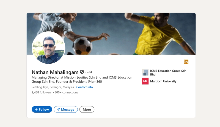
Task: Click the name Nathan Mahalingam heading
Action: point(55,72)
